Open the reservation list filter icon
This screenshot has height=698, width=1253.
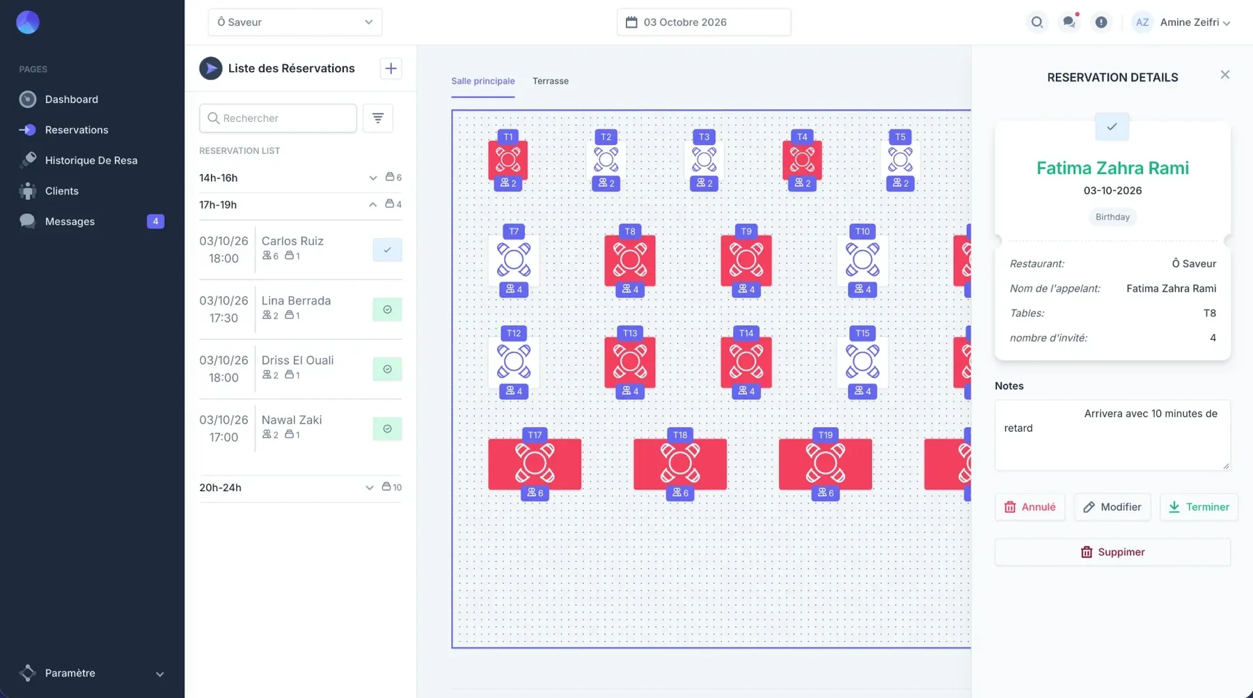[378, 118]
